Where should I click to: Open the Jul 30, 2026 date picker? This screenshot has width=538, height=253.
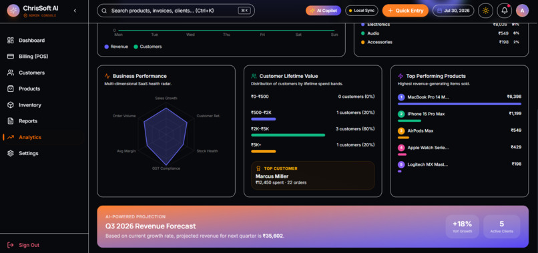coord(453,11)
